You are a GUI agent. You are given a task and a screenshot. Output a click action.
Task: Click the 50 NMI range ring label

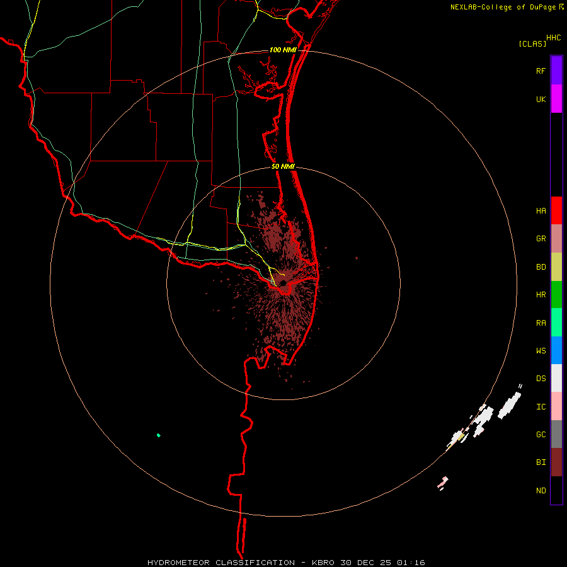283,167
